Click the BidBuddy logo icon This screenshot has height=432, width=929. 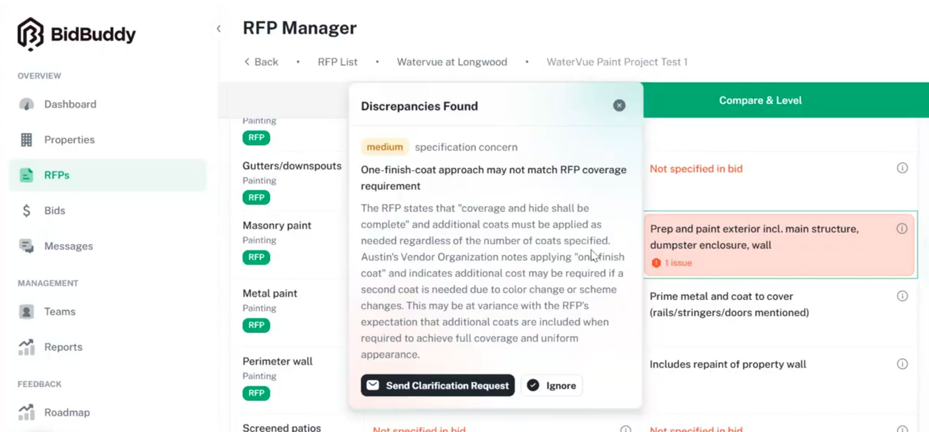pos(30,34)
